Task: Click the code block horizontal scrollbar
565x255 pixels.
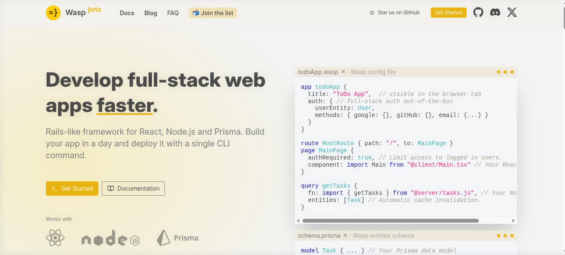Action: (x=390, y=220)
